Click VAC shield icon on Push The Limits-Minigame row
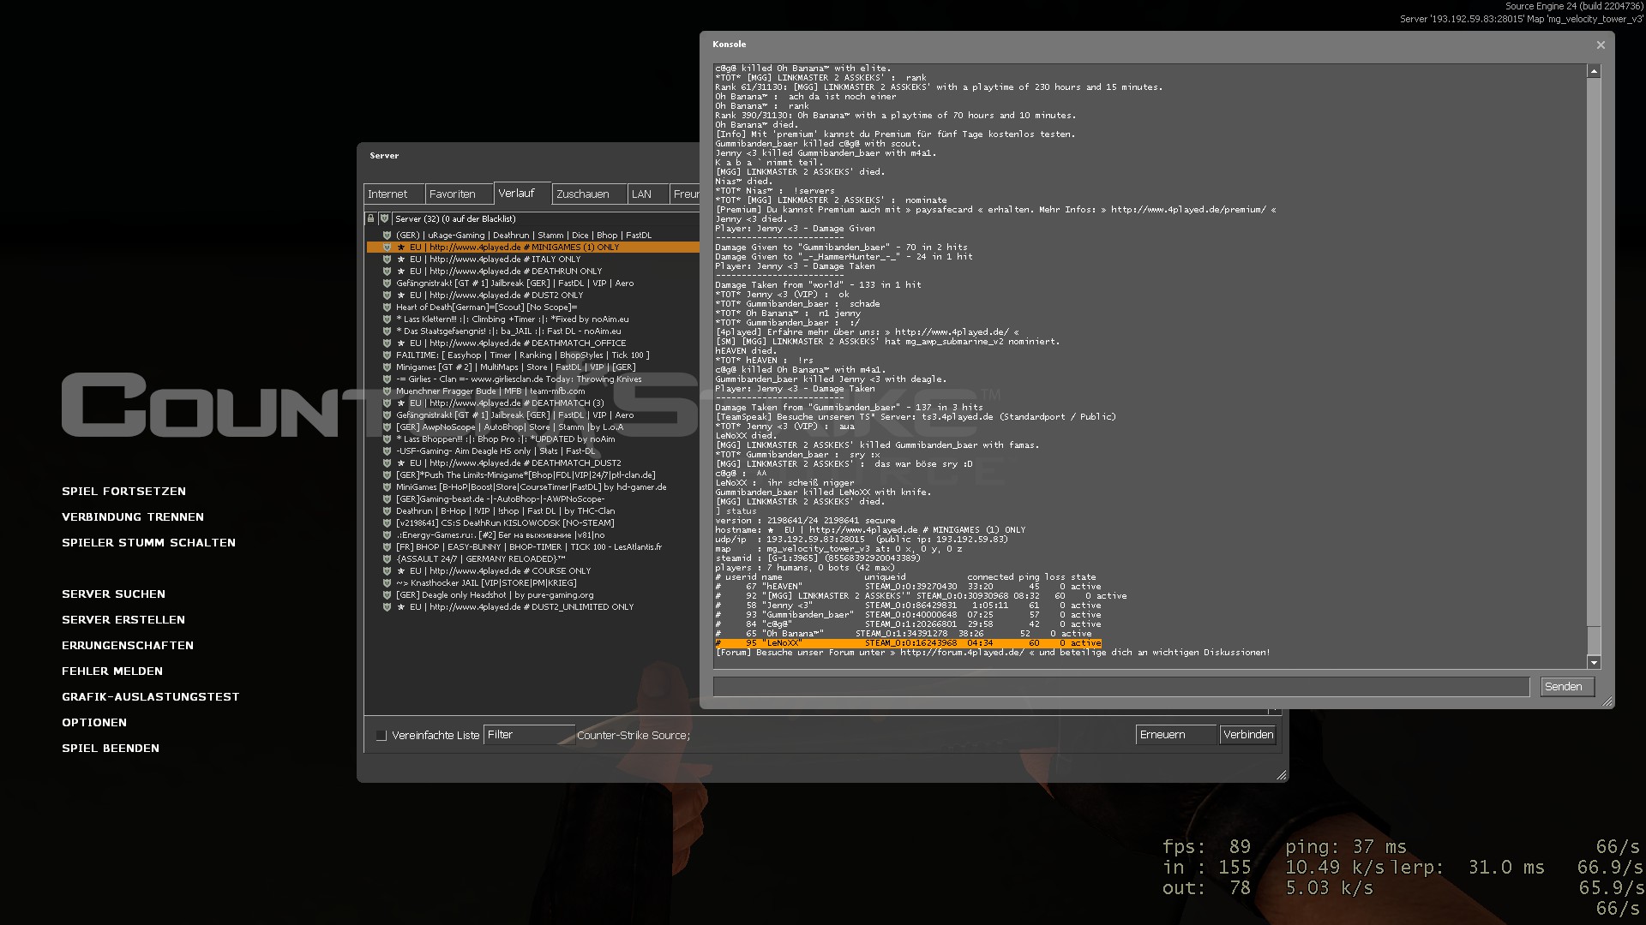This screenshot has width=1646, height=925. 387,474
